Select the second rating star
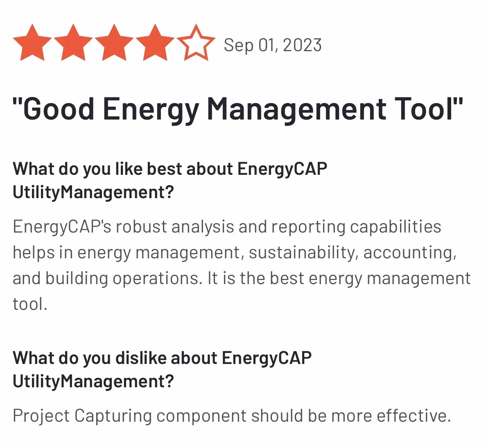The image size is (486, 443). click(73, 43)
